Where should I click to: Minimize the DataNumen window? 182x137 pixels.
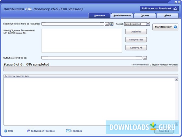coord(176,2)
